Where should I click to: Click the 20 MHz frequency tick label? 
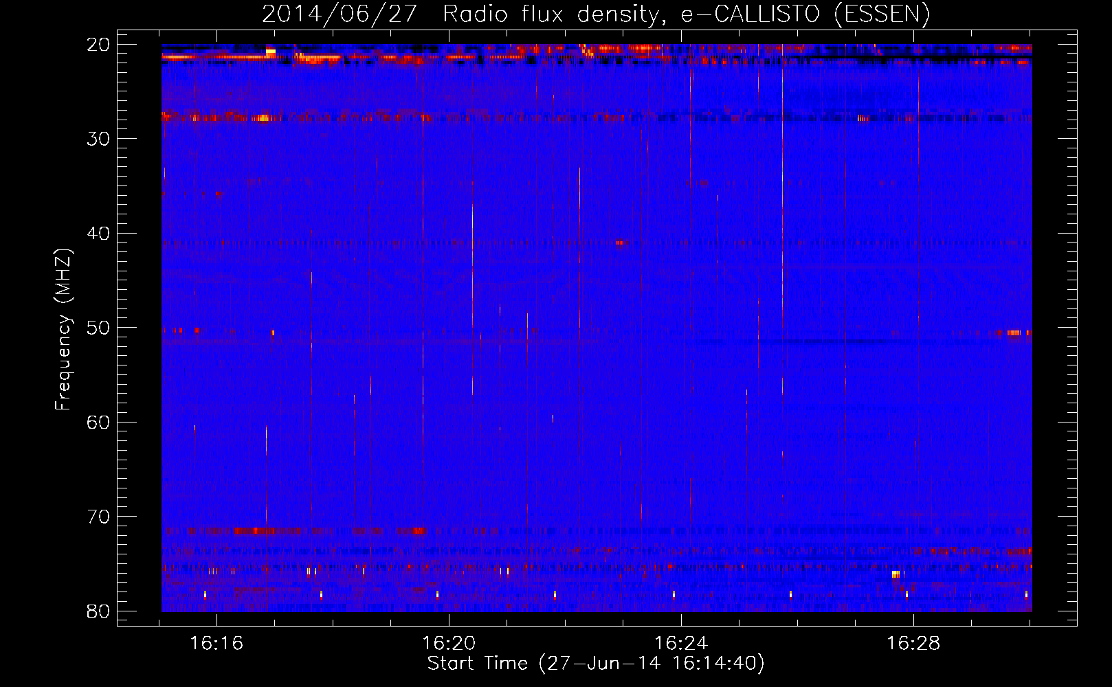pyautogui.click(x=98, y=45)
